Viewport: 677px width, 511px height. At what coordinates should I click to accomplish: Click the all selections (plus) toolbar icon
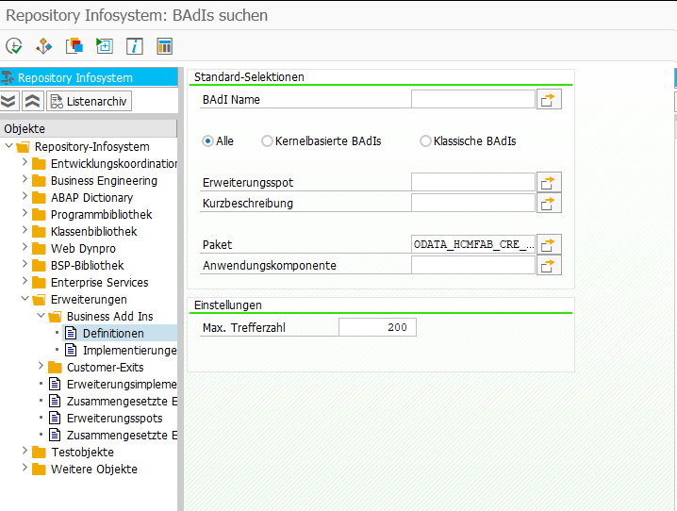(x=105, y=46)
